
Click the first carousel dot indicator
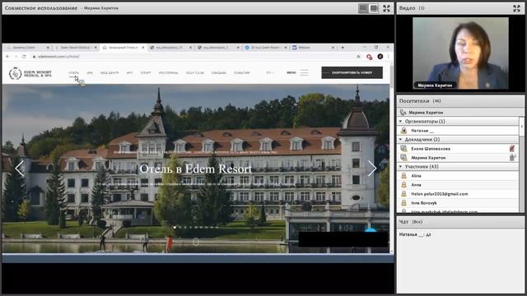[x=175, y=227]
